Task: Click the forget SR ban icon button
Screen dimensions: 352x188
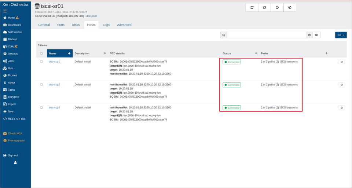Action: click(x=290, y=7)
